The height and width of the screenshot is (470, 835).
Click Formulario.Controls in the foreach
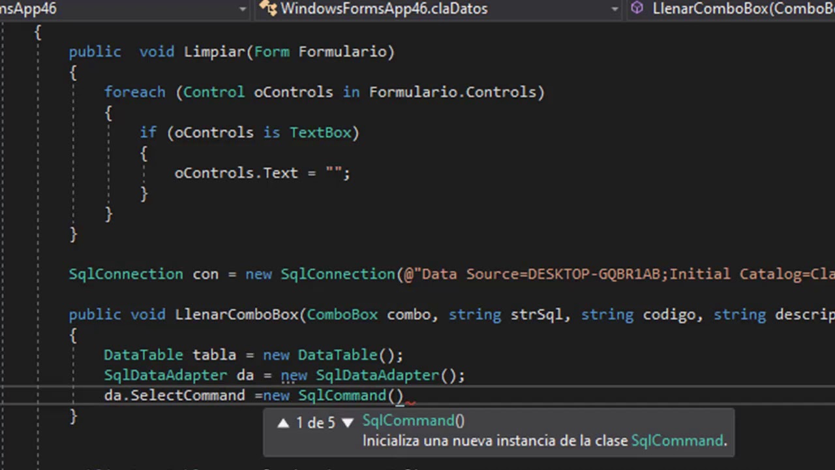point(452,92)
